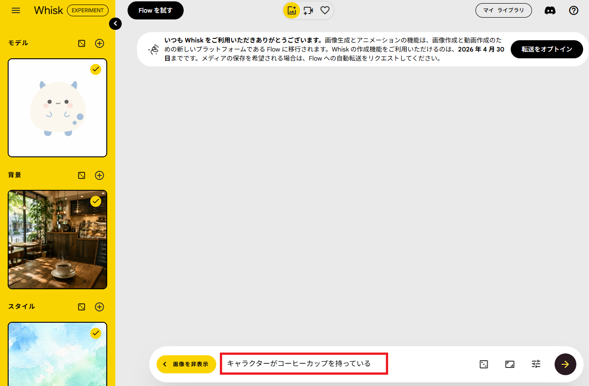Open the cute monster character thumbnail
589x386 pixels.
pos(57,108)
